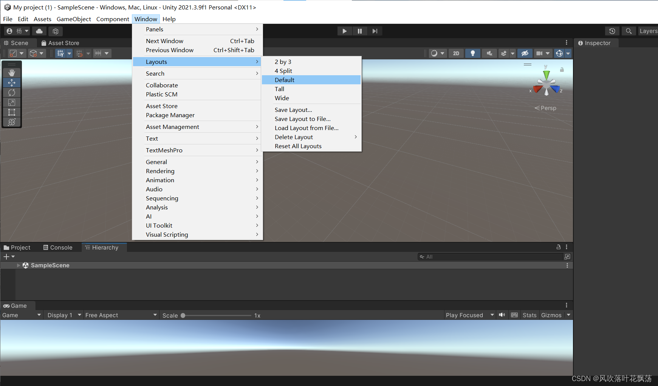Choose the Default layout
This screenshot has width=658, height=386.
311,80
